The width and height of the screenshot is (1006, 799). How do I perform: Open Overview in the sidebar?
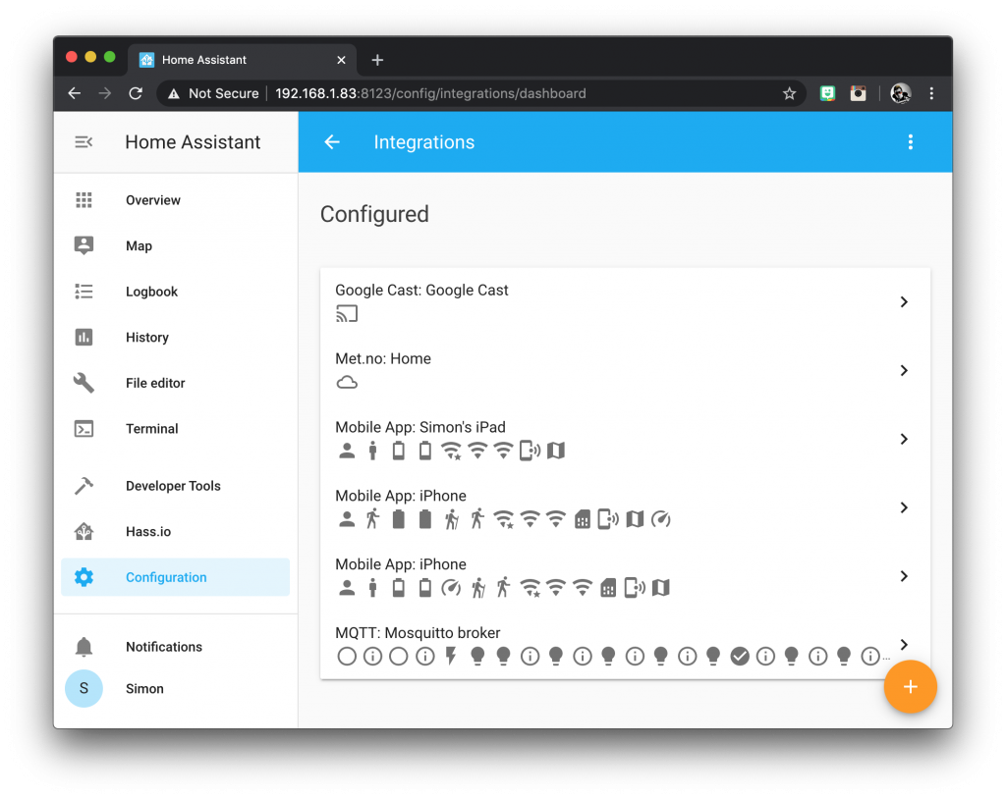click(153, 200)
